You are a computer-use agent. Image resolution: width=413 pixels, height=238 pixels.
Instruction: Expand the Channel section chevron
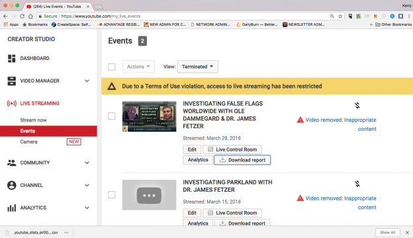[x=87, y=185]
